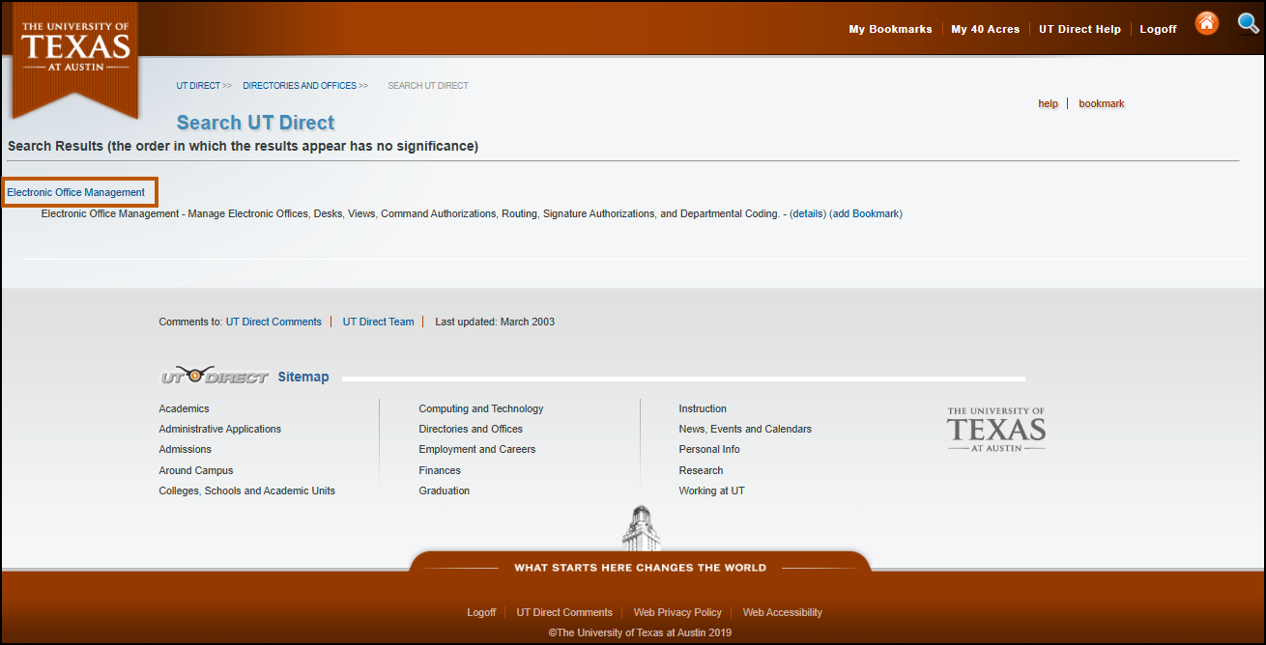Click the Search UT Direct page heading
1266x645 pixels.
(255, 123)
